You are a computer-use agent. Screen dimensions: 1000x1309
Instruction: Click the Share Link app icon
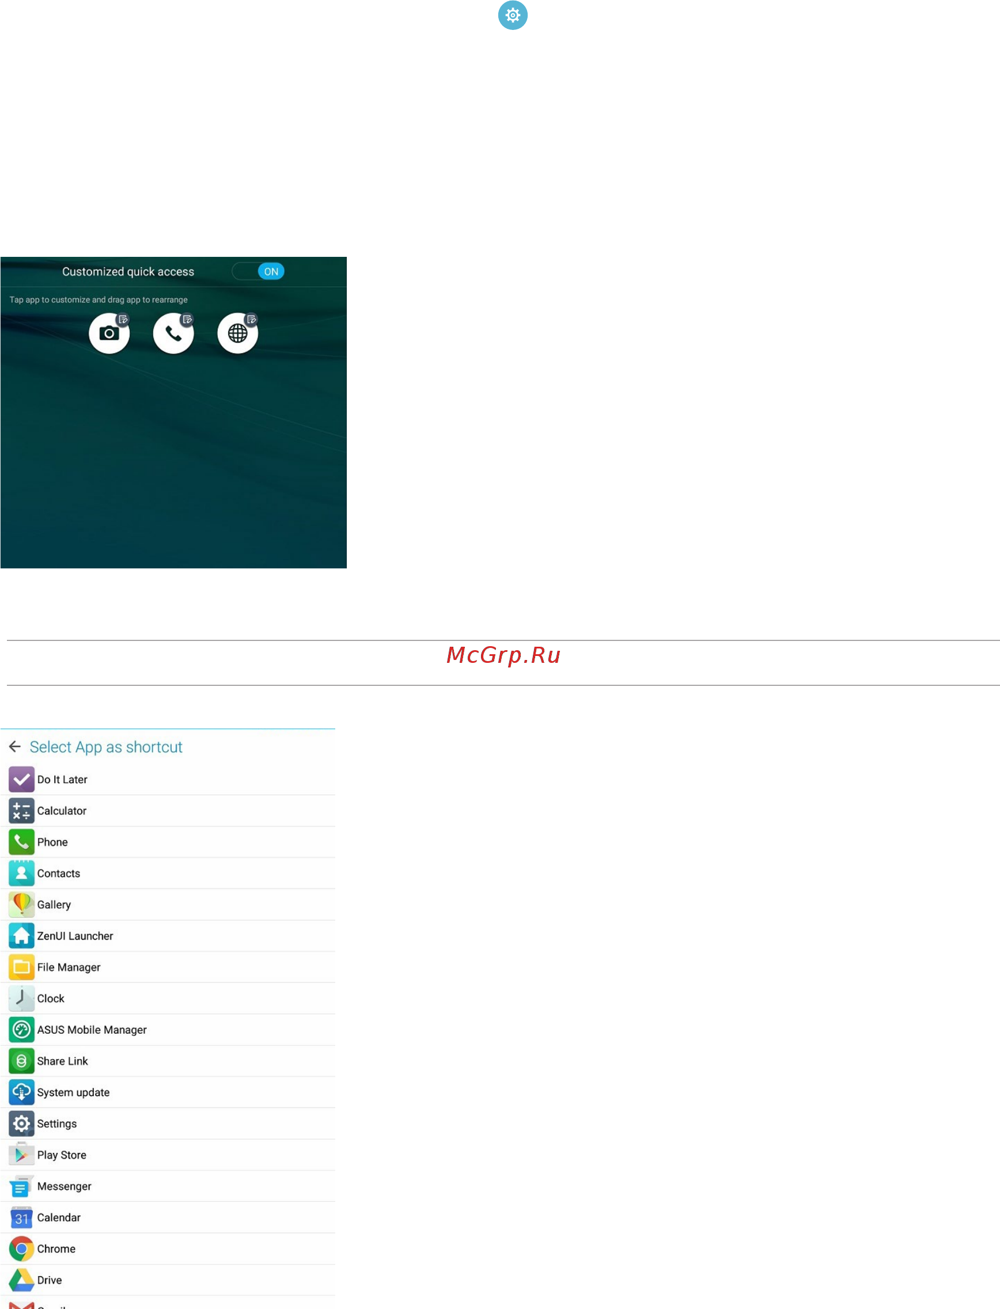pyautogui.click(x=21, y=1061)
